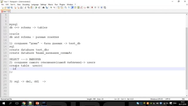
Task: Toggle synchronized horizontal scrolling icon
Action: [x=61, y=7]
